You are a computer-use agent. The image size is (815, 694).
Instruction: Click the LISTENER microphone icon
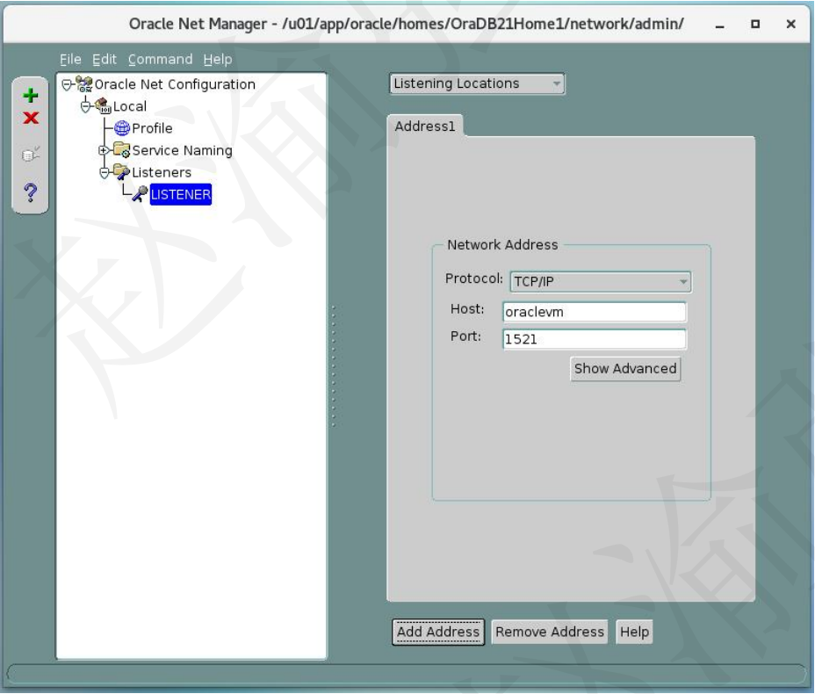pyautogui.click(x=140, y=194)
